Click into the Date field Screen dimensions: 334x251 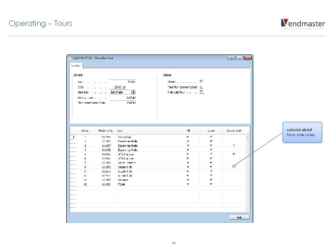118,87
